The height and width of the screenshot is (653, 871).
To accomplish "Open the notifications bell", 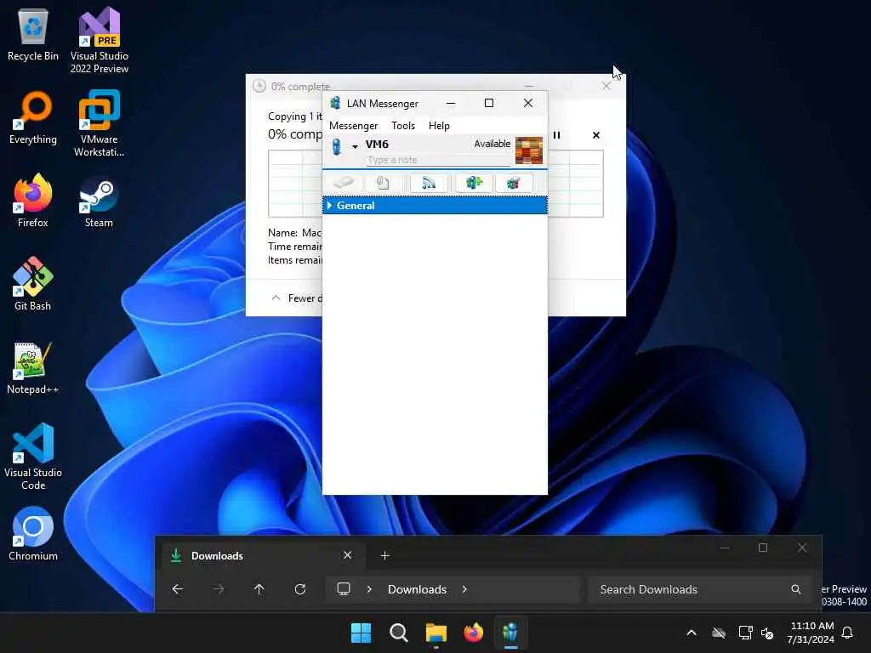I will click(x=848, y=633).
